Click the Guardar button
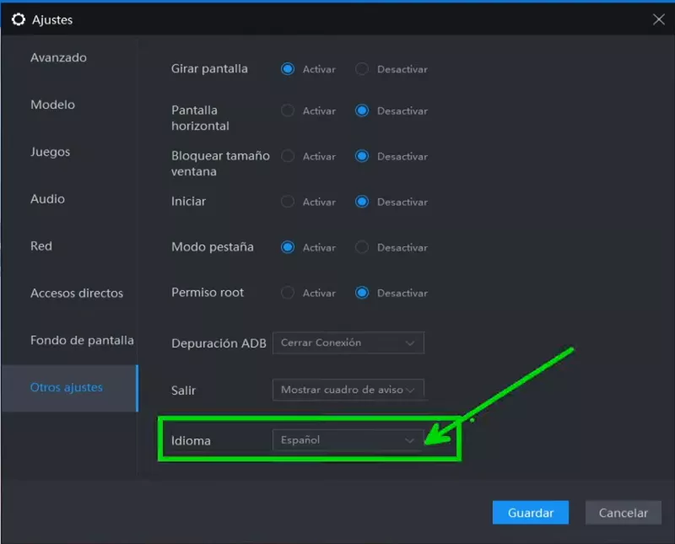The height and width of the screenshot is (544, 675). 530,513
